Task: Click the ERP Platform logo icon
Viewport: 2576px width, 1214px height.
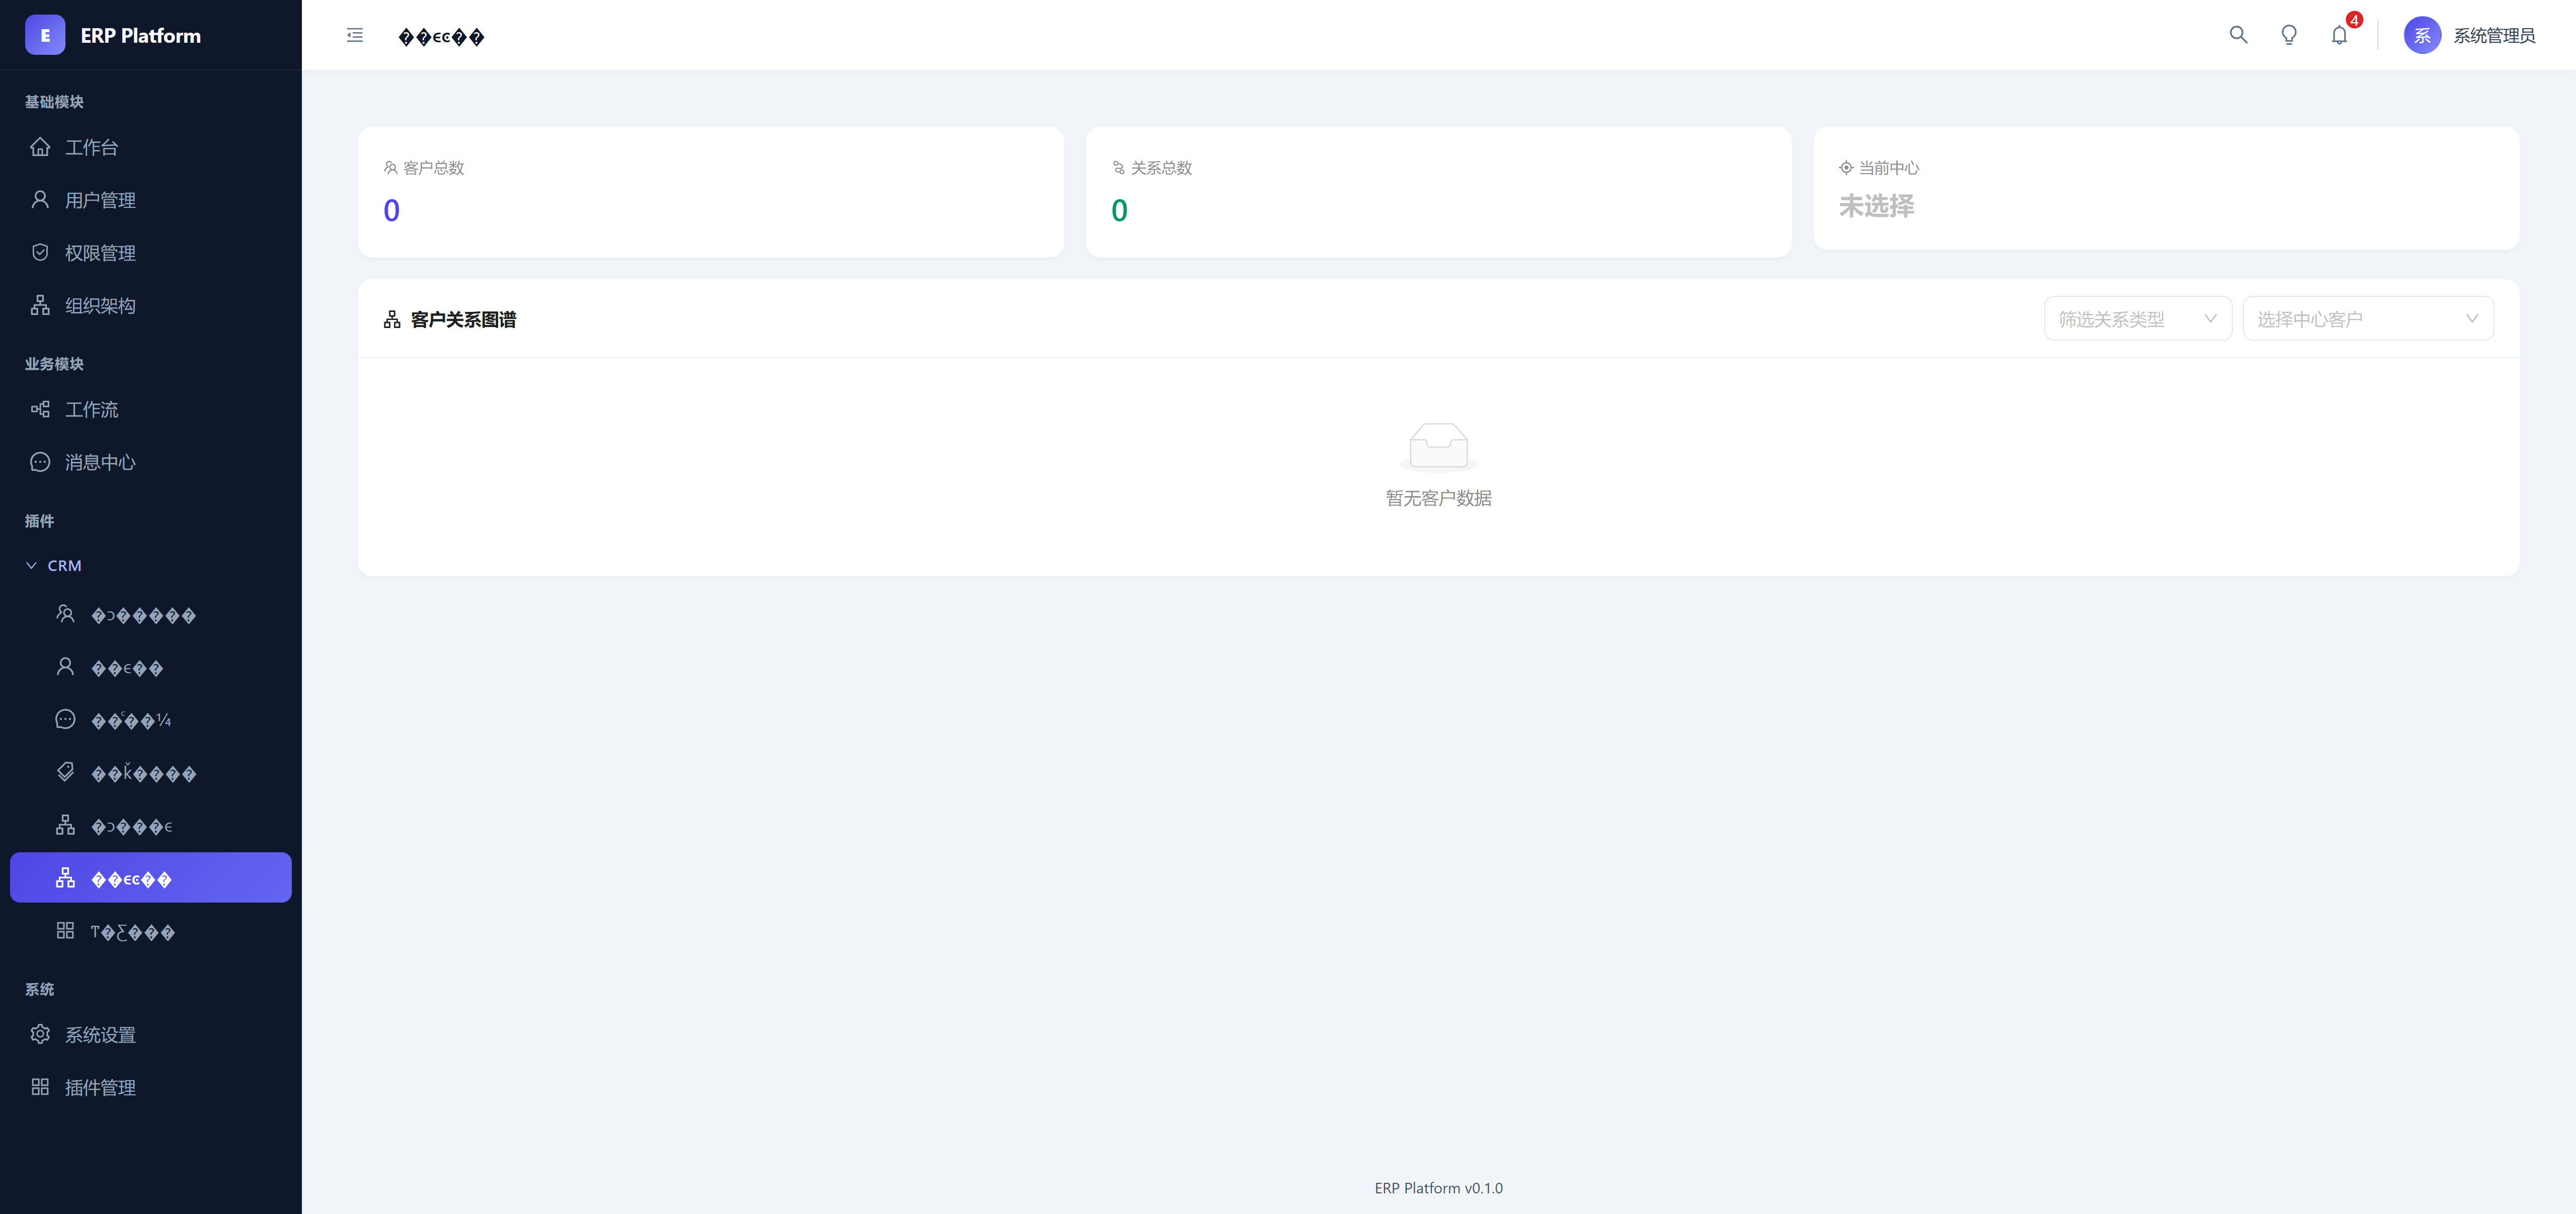Action: pos(45,35)
